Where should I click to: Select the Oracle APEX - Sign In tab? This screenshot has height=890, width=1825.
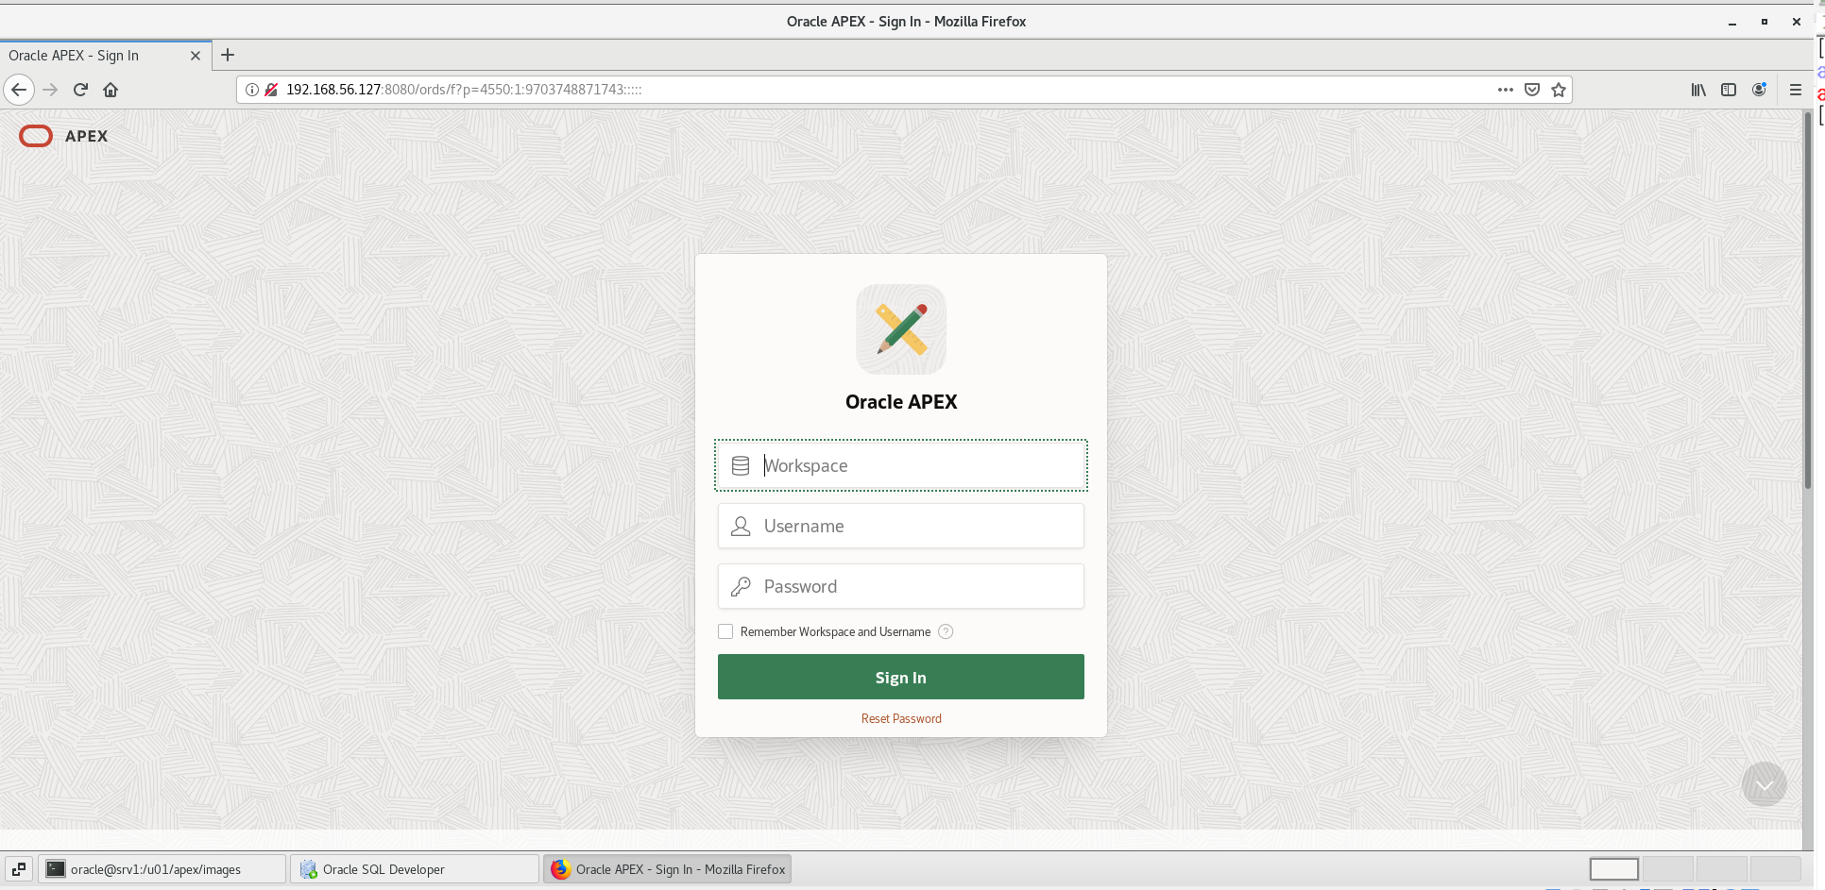point(106,56)
